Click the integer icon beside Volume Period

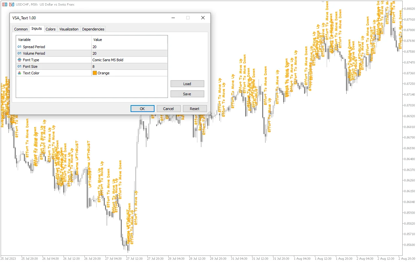(x=19, y=53)
